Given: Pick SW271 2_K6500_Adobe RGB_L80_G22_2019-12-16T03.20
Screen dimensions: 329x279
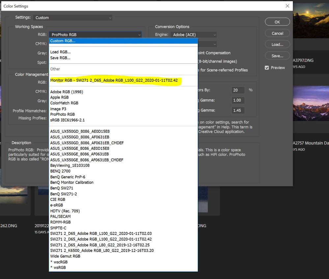Looking at the screenshot, I should pos(123,250).
